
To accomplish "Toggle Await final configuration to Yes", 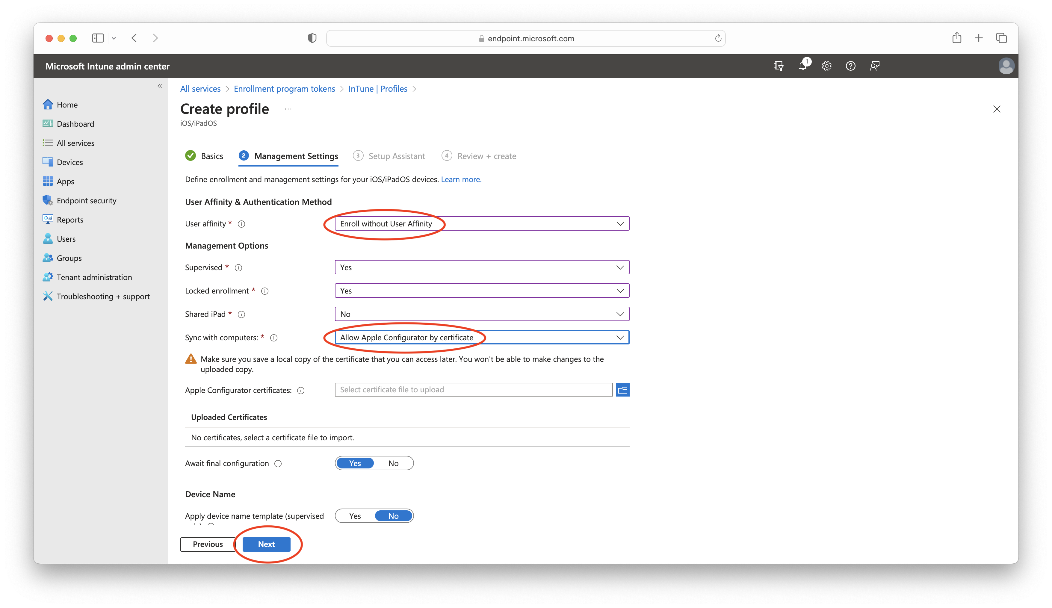I will pos(354,463).
